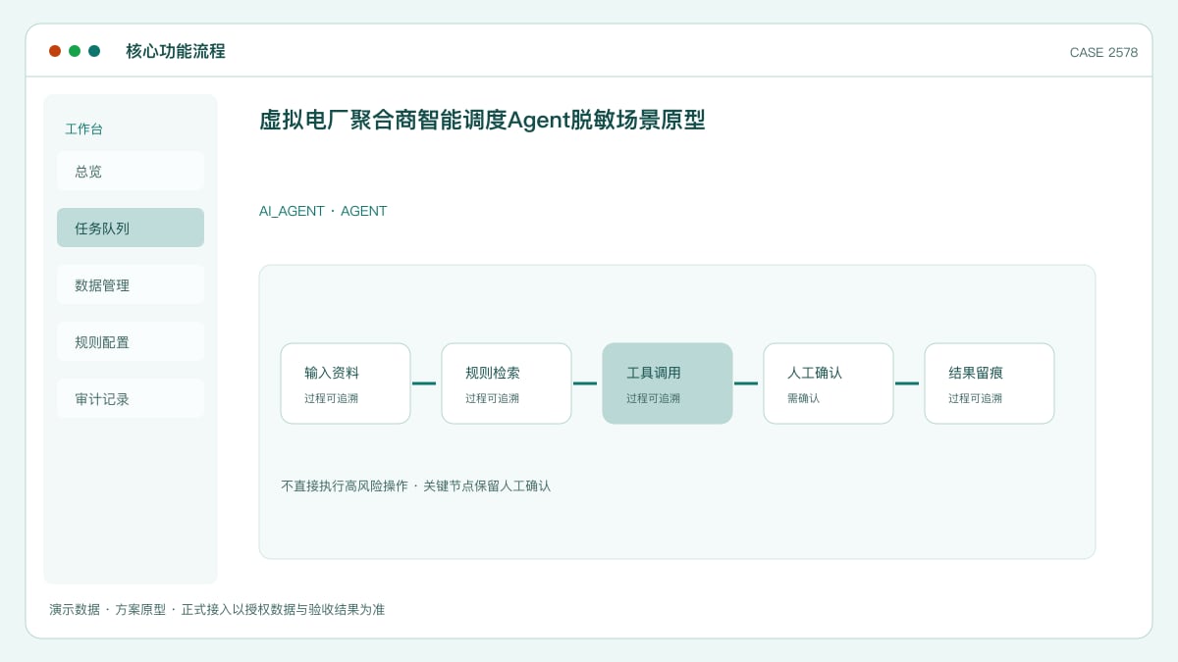
Task: Click the highlighted 工具调用 step
Action: tap(668, 383)
